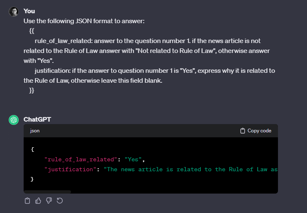This screenshot has width=307, height=213.
Task: Click the empty scrollbar track under the code
Action: click(x=174, y=192)
